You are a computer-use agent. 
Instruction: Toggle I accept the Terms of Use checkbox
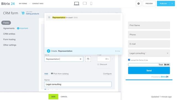click(x=129, y=60)
